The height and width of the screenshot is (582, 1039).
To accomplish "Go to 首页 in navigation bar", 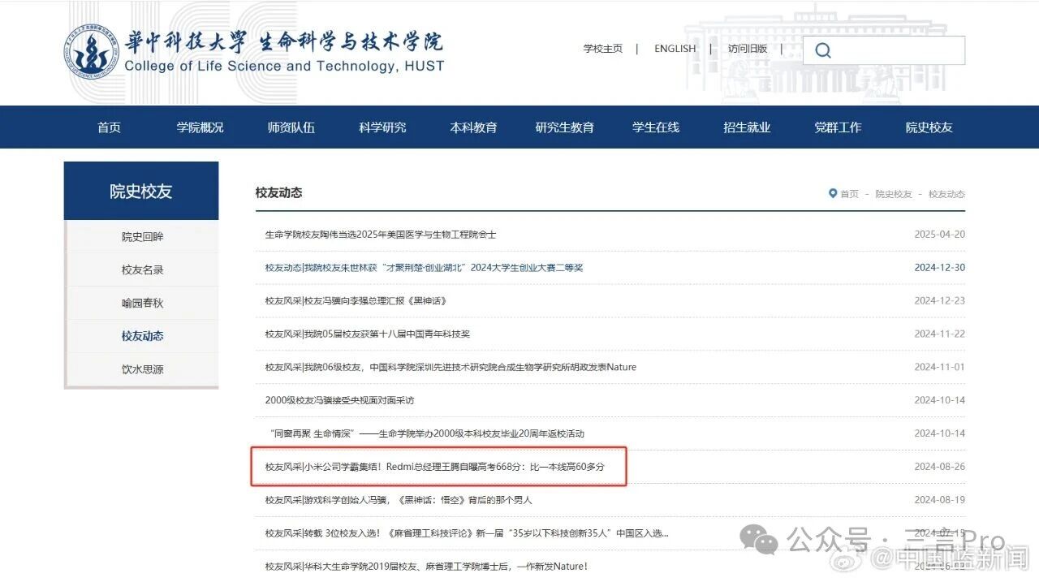I will coord(109,127).
